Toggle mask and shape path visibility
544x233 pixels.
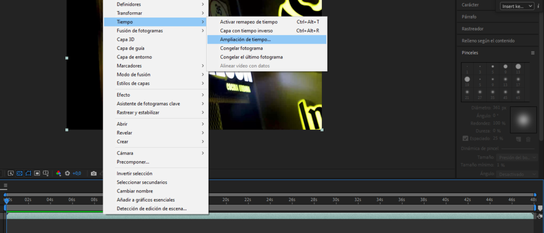coord(28,173)
